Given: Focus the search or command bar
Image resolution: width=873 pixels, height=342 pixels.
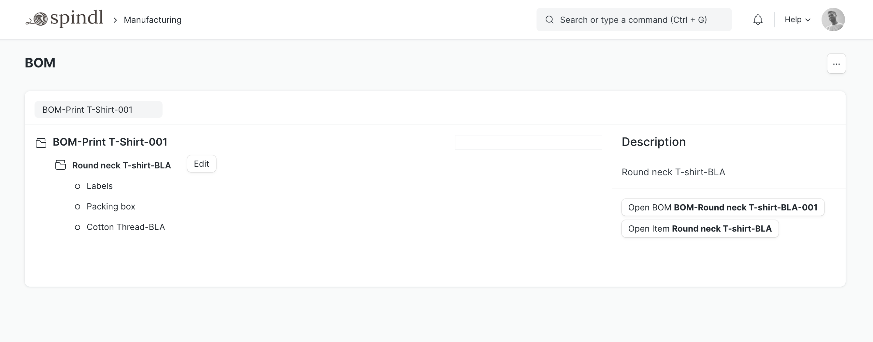Looking at the screenshot, I should (x=633, y=20).
